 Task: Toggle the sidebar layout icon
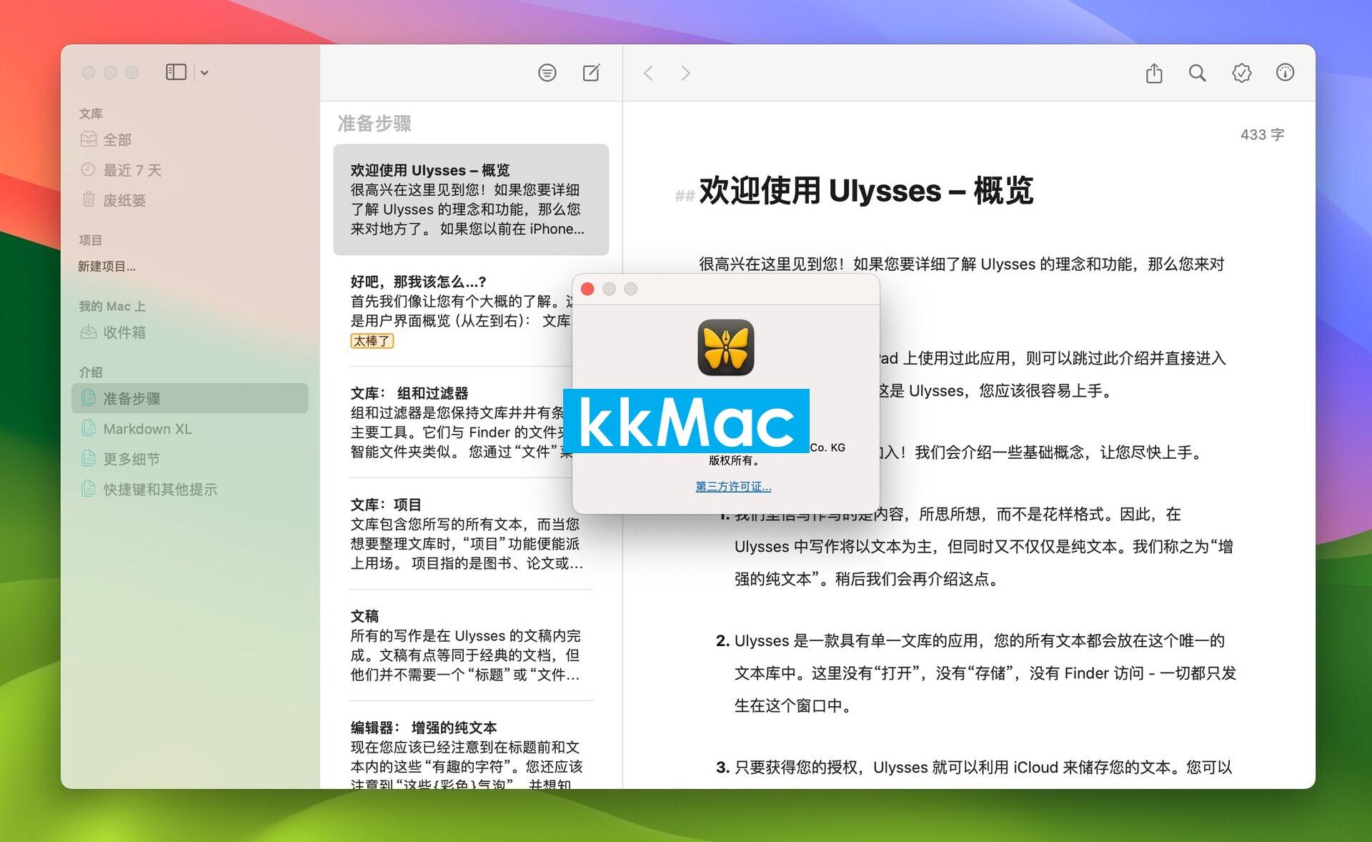point(176,72)
